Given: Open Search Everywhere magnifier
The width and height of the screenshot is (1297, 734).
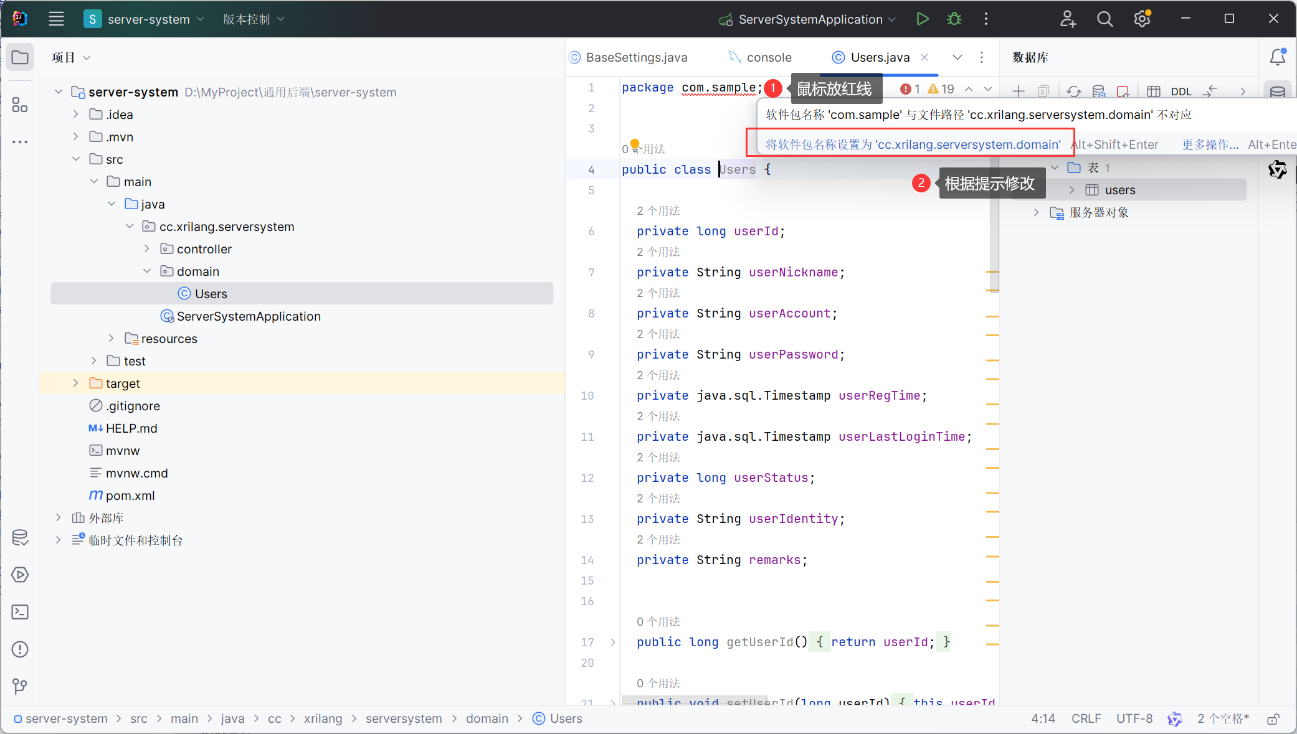Looking at the screenshot, I should [1105, 19].
